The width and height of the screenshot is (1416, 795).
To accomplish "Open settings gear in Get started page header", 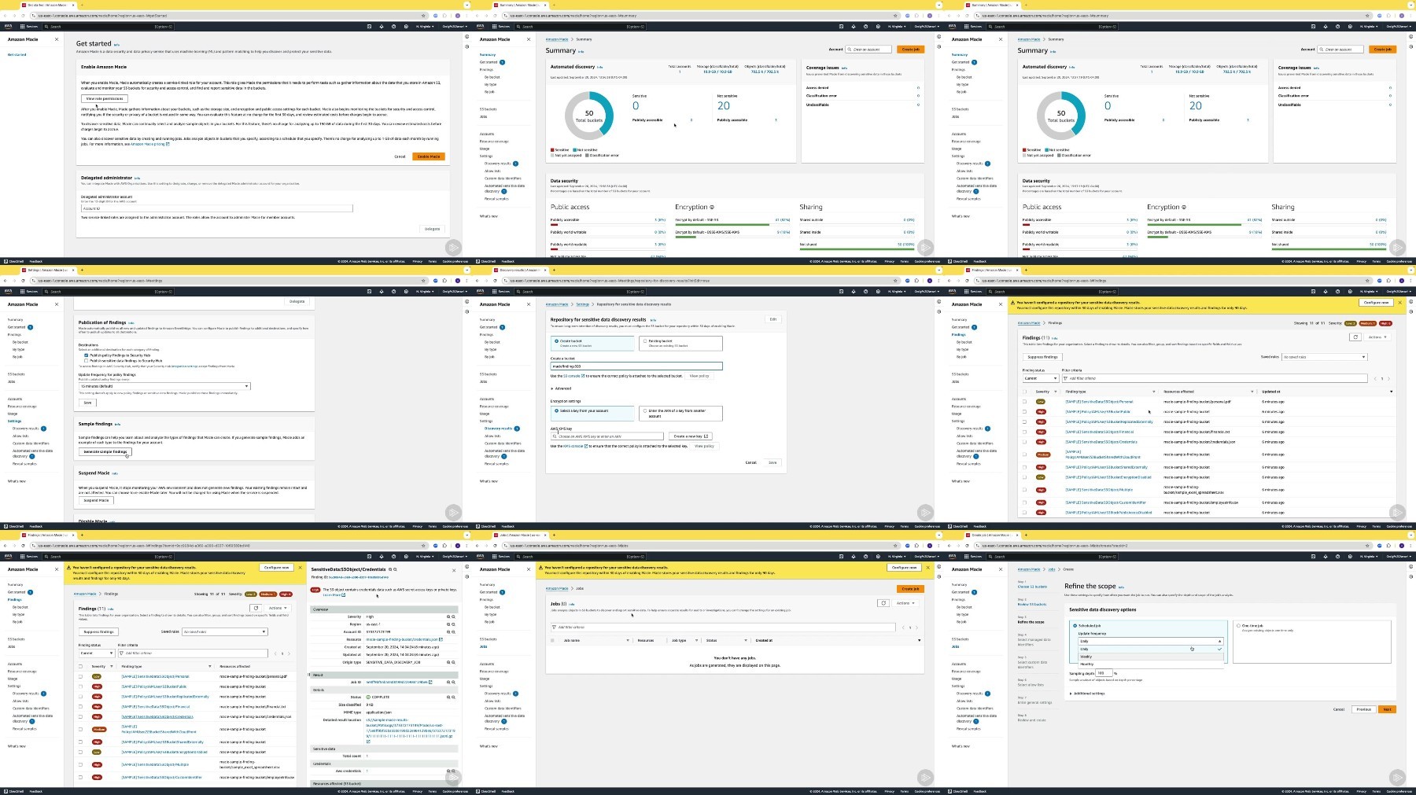I will click(x=405, y=26).
